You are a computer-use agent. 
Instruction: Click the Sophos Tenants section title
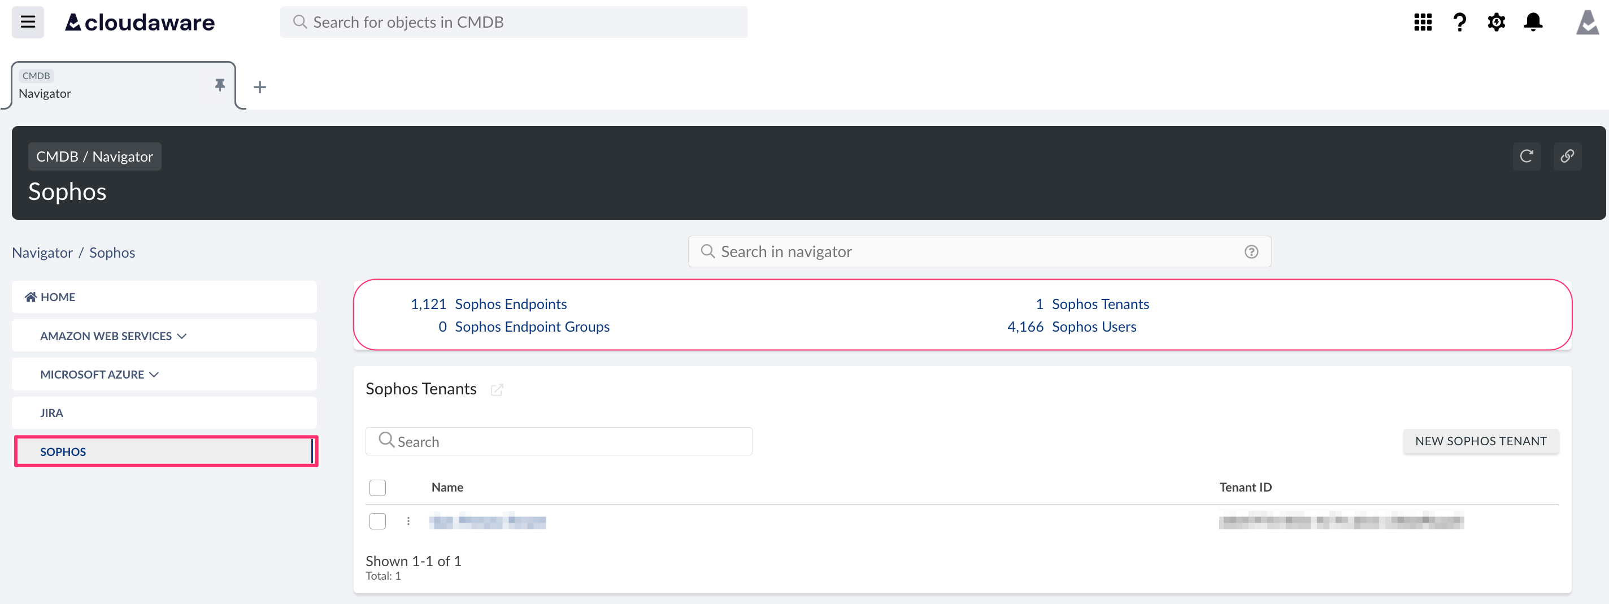(x=421, y=389)
